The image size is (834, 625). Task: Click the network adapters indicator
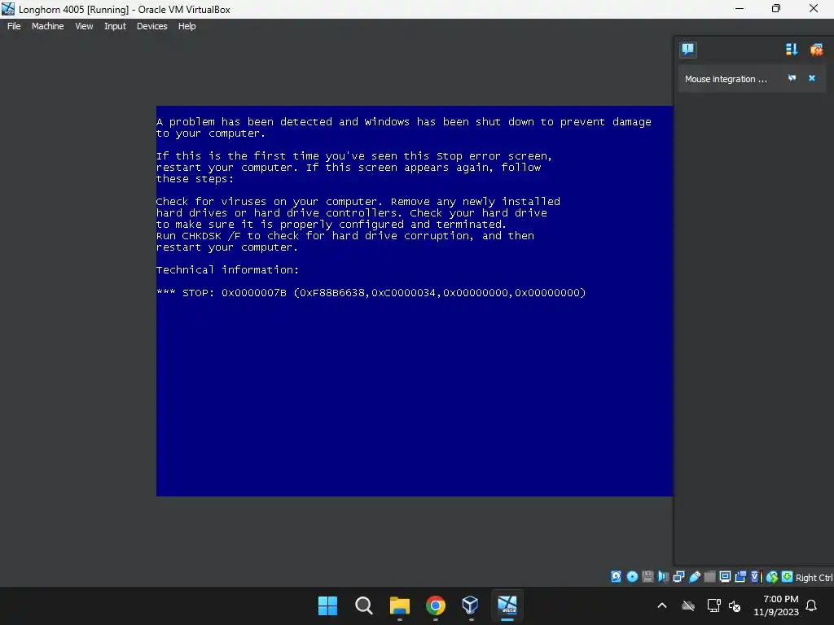point(678,577)
